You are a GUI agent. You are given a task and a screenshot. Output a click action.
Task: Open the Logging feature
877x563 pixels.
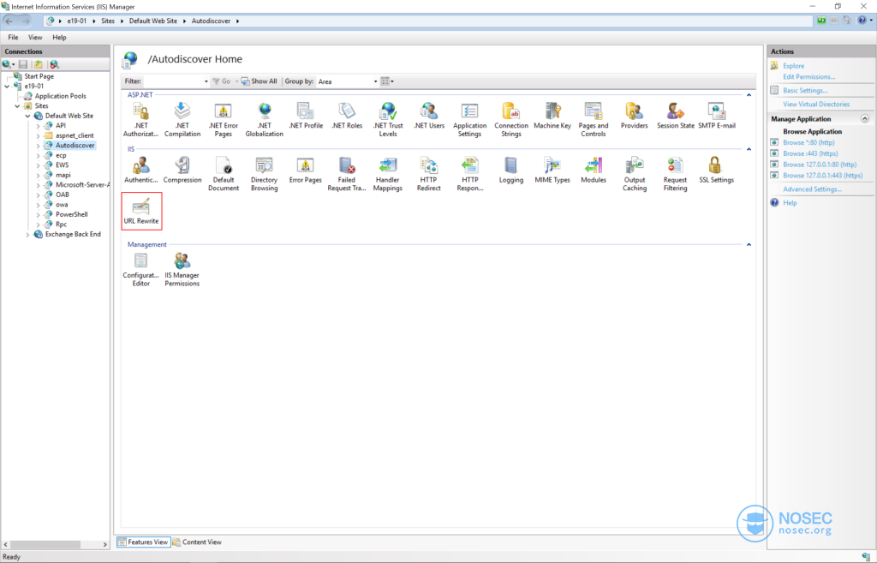(511, 171)
